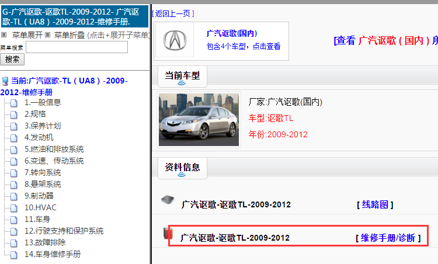
Task: Click the red 车型:讴歌TL text
Action: click(271, 119)
